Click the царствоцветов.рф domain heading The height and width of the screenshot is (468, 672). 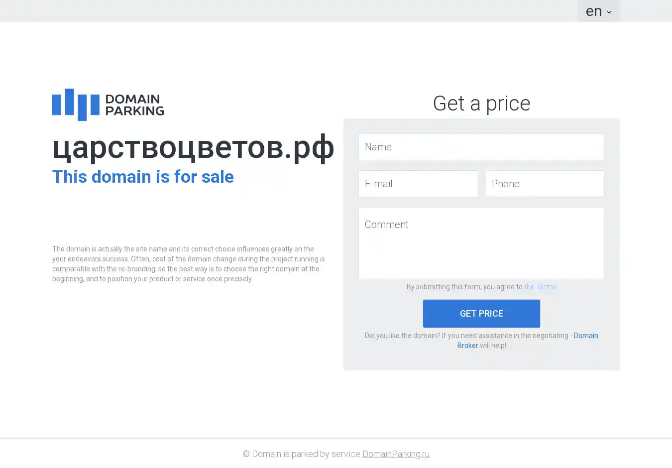point(193,147)
